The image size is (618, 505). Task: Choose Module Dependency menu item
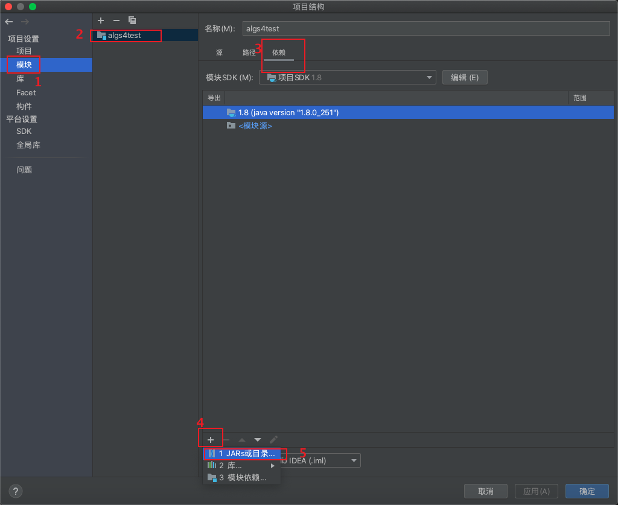pyautogui.click(x=241, y=478)
